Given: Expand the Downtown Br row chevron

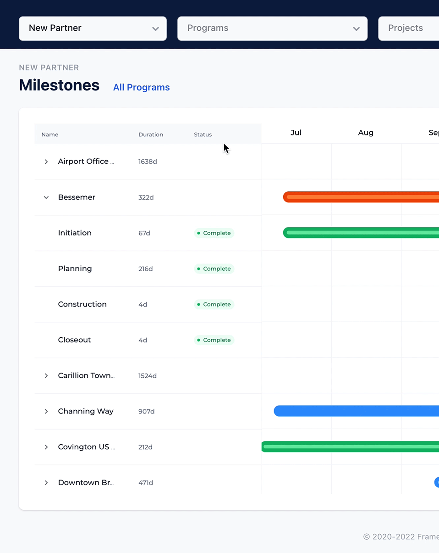Looking at the screenshot, I should tap(46, 482).
